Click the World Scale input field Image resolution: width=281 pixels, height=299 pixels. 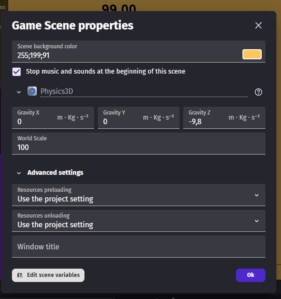pos(138,147)
